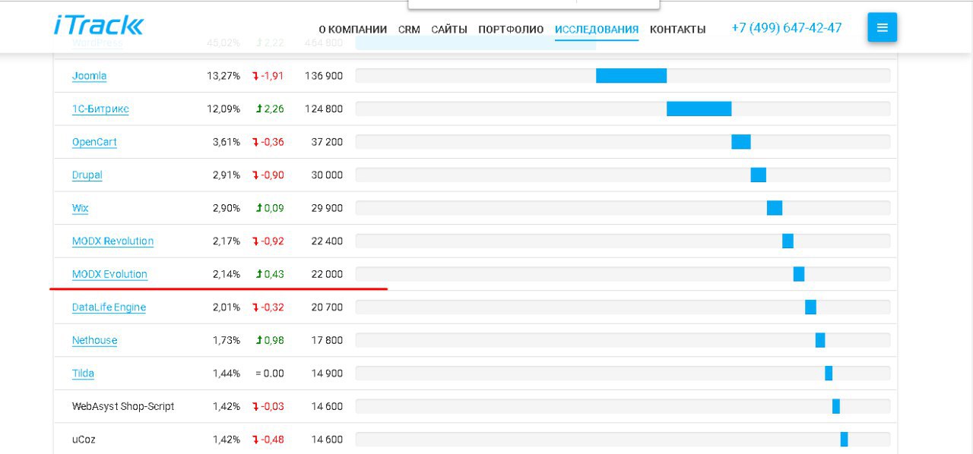Click the 124 800 site count

(324, 109)
